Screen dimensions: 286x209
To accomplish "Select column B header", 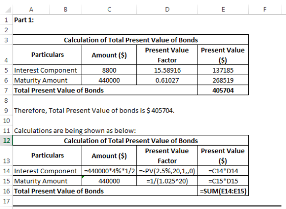I will click(x=66, y=9).
